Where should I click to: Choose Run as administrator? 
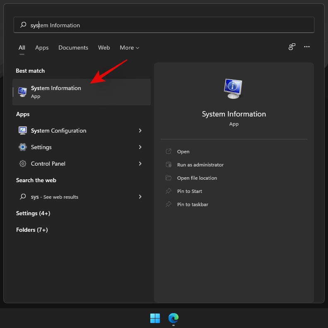click(200, 165)
